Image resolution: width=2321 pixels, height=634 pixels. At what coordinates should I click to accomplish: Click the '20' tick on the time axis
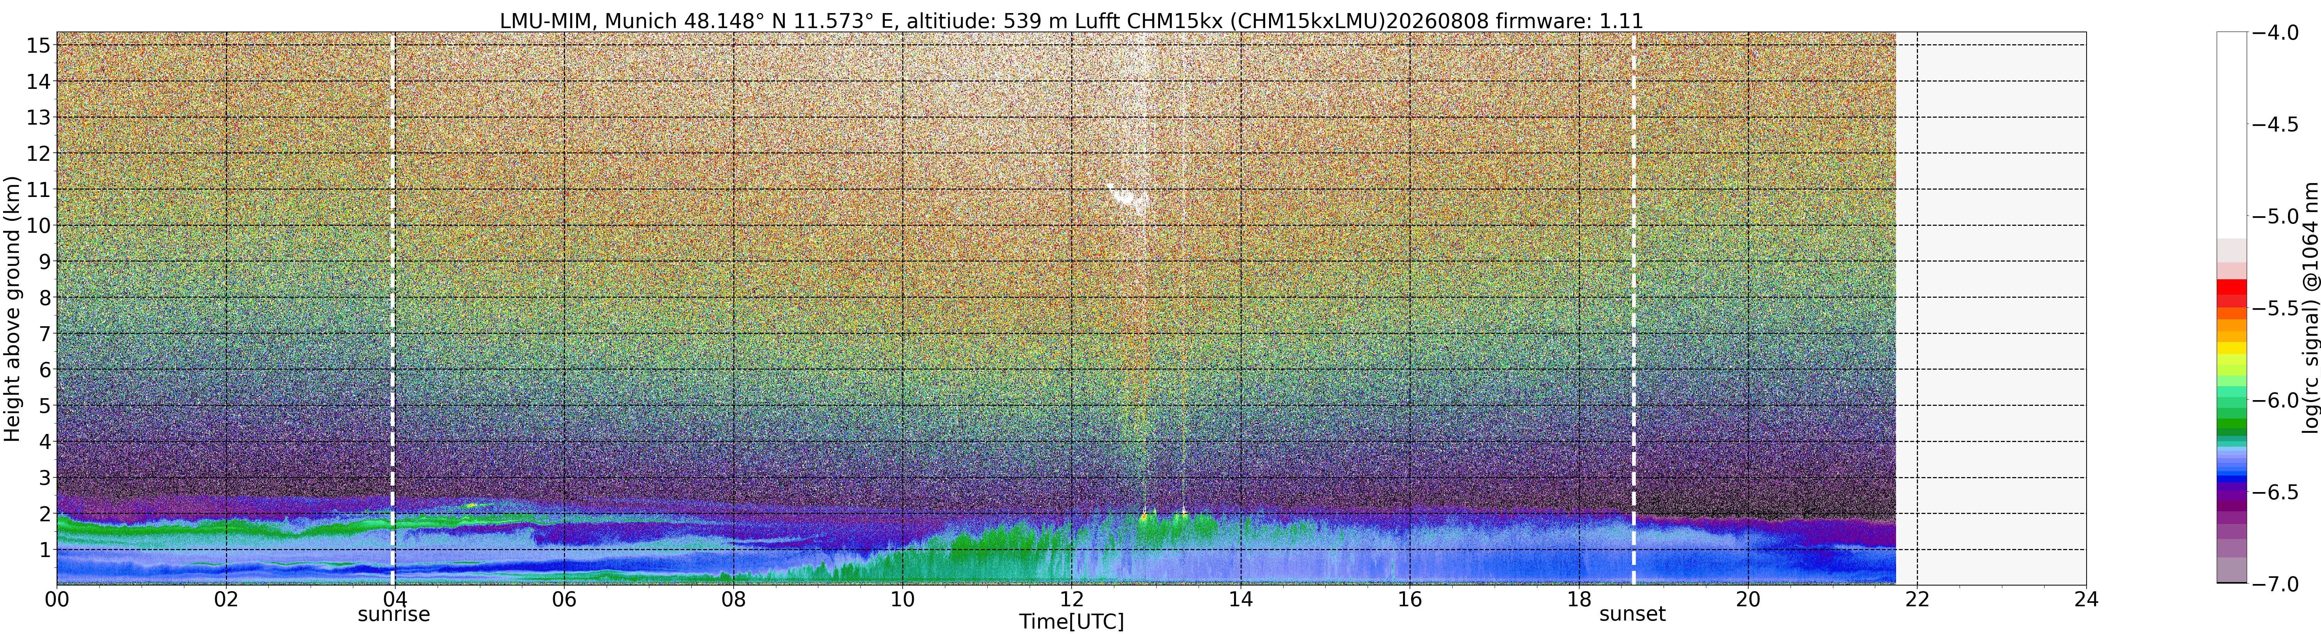point(1748,599)
